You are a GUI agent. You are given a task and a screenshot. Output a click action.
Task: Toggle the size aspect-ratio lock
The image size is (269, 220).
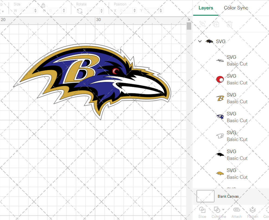pos(43,5)
